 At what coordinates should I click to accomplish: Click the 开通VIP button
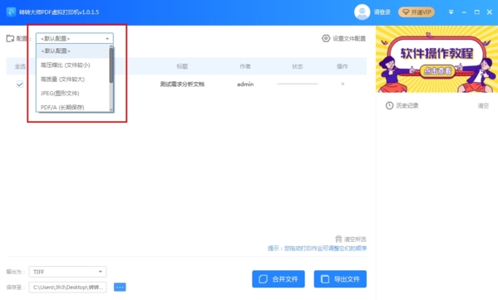pos(417,12)
